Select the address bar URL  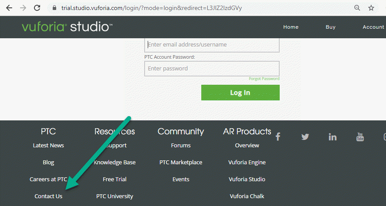[x=152, y=8]
